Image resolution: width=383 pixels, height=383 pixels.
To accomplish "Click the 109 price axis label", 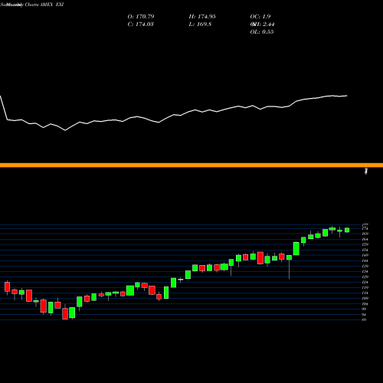I will coord(365,299).
